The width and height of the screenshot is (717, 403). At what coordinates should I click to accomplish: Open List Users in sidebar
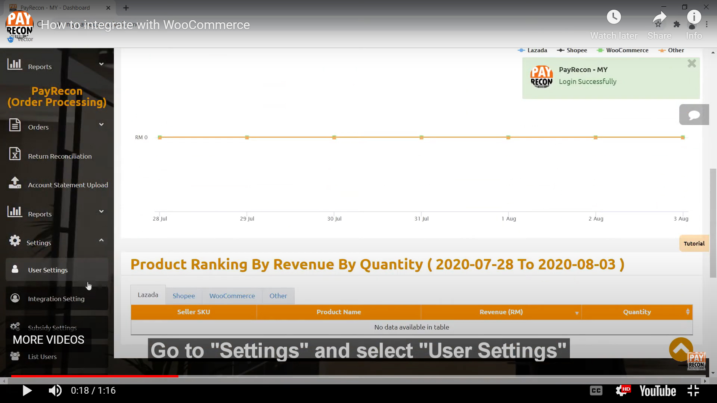point(57,356)
